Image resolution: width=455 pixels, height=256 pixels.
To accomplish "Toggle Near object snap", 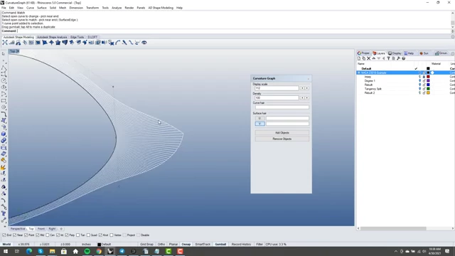I will (14, 235).
